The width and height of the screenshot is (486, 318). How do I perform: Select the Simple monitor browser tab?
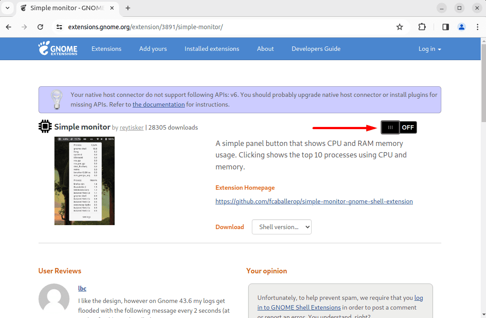tap(67, 8)
